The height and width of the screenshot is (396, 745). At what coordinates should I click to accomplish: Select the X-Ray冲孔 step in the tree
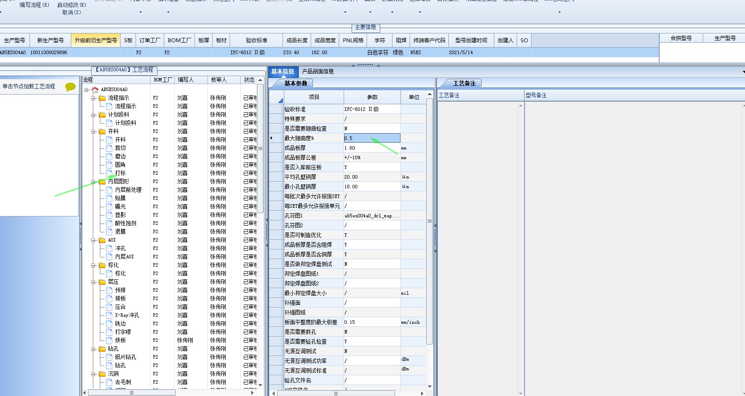coord(127,315)
